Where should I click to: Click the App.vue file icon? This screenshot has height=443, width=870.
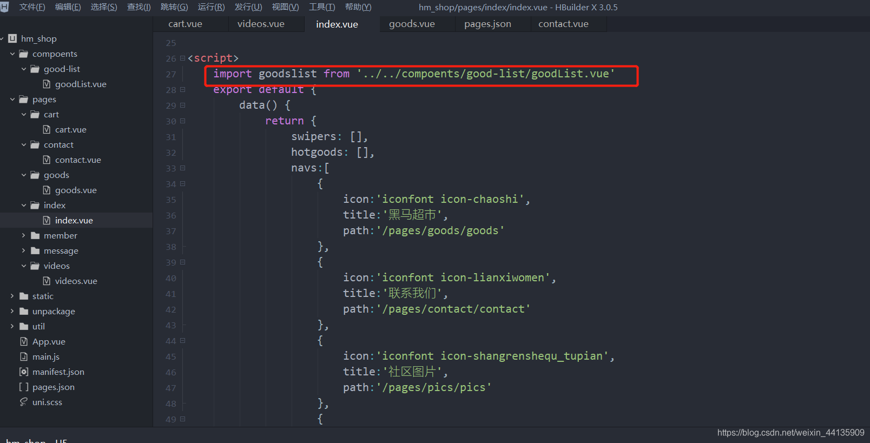[24, 341]
